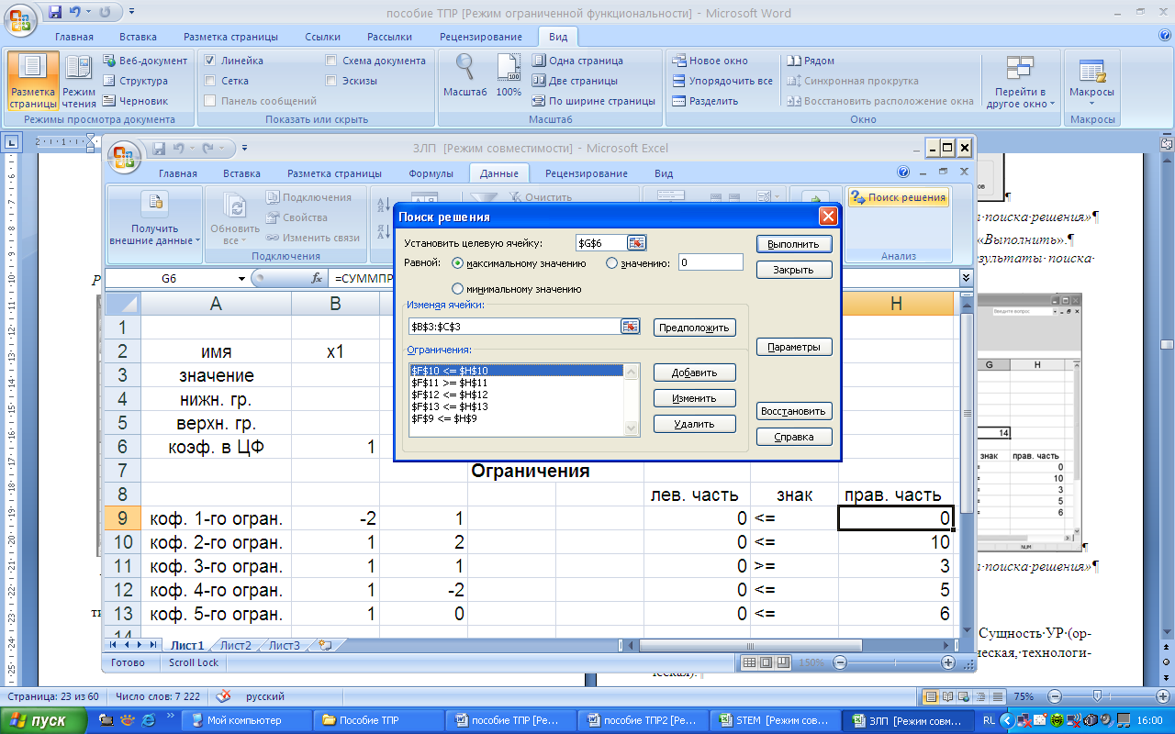This screenshot has height=734, width=1175.
Task: Select Одна страница zoom option
Action: (x=577, y=61)
